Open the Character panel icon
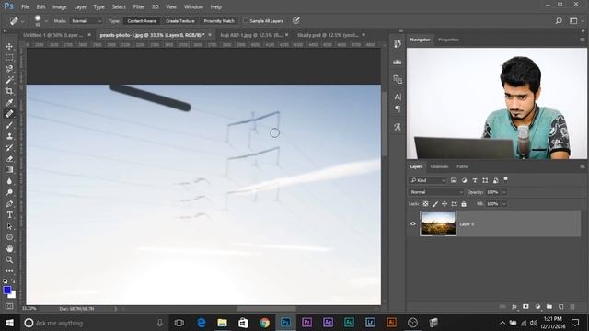 tap(397, 97)
